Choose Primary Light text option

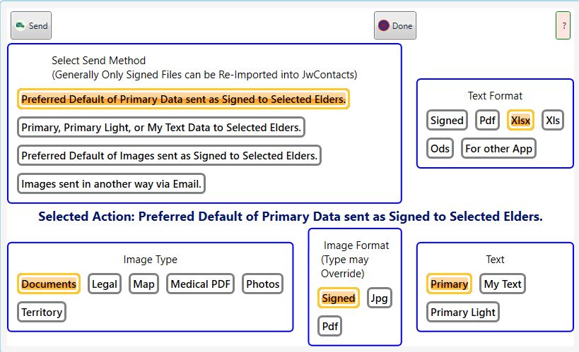click(462, 312)
